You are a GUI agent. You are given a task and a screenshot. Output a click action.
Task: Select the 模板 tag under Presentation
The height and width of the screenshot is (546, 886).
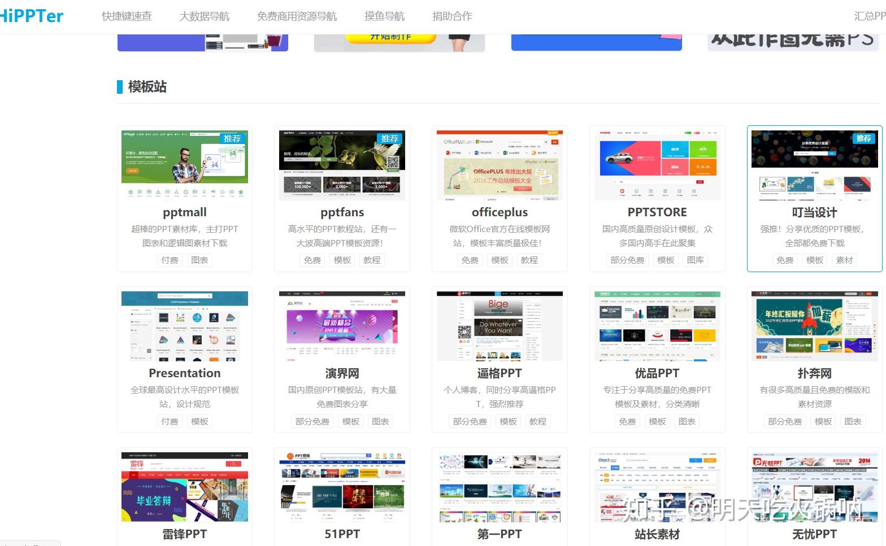199,422
